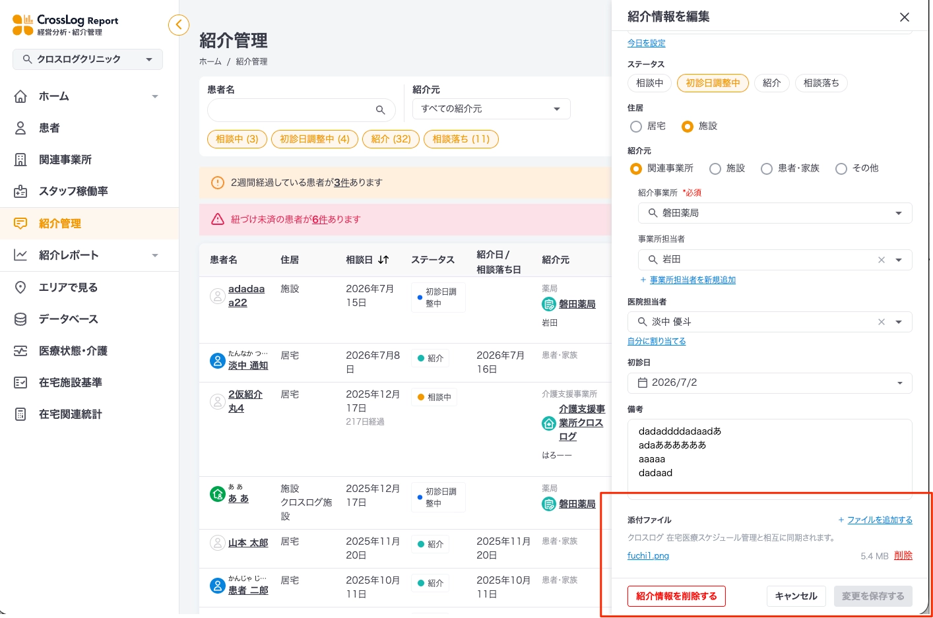Open the すべての紹介元 filter dropdown
Image resolution: width=933 pixels, height=618 pixels.
coord(492,109)
